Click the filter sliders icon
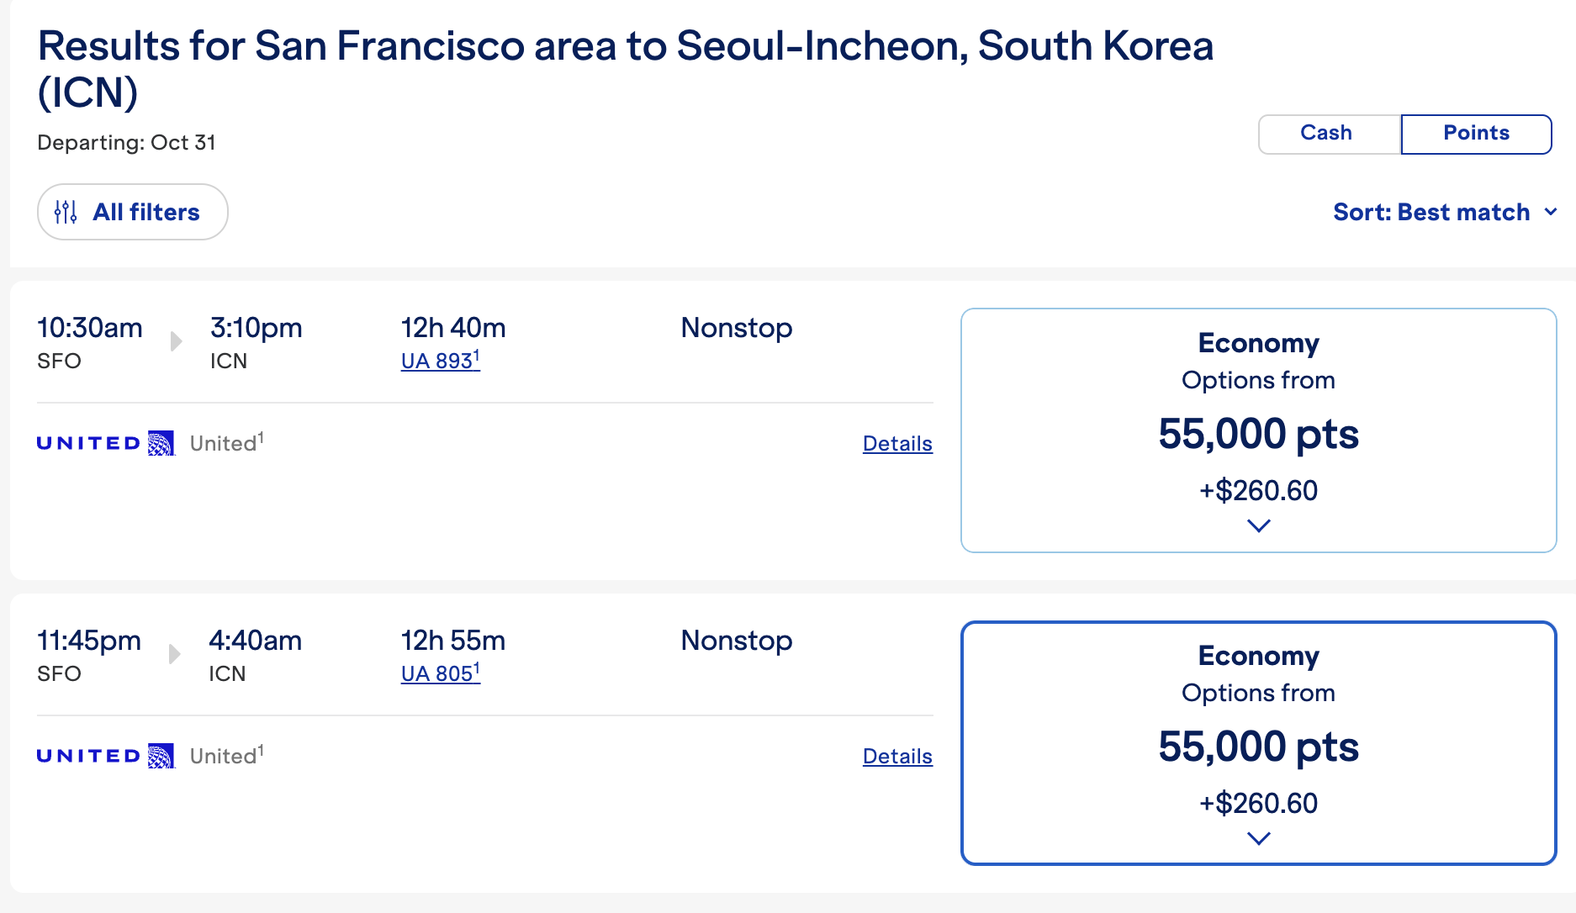 (66, 212)
